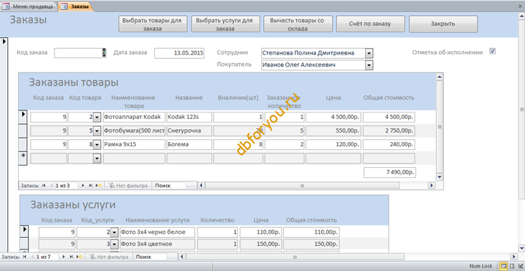Viewport: 525px width, 271px height.
Task: Click goods subform horizontal scroll right arrow
Action: point(432,186)
